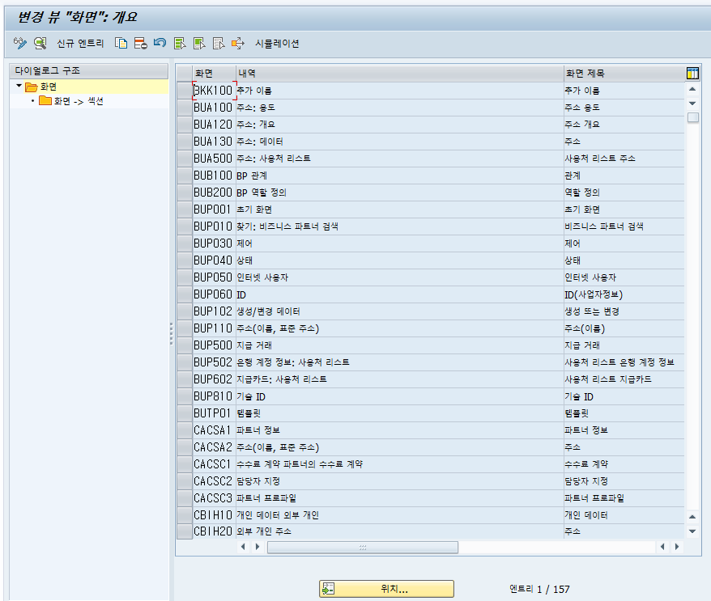Click the horizontal scrollbar thumb

[362, 547]
